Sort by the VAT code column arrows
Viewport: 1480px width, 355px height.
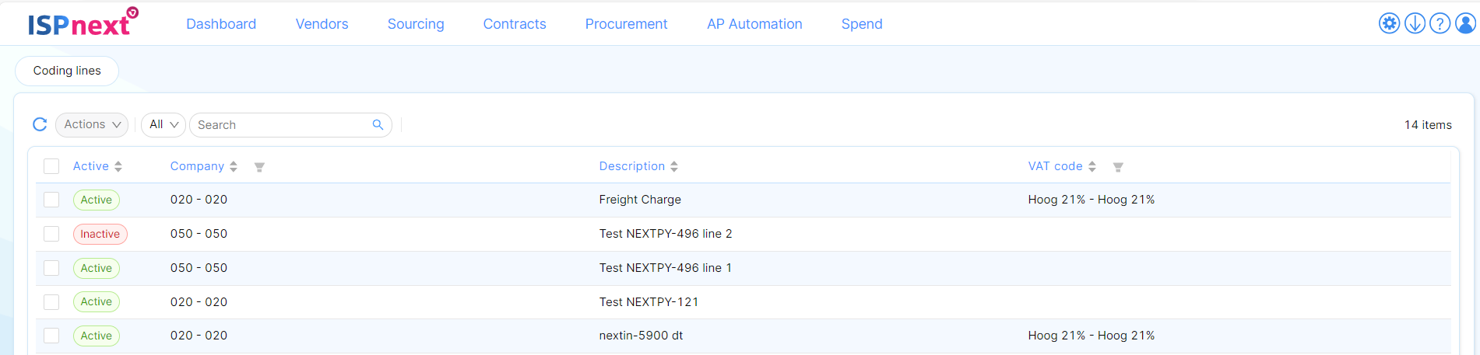point(1092,166)
